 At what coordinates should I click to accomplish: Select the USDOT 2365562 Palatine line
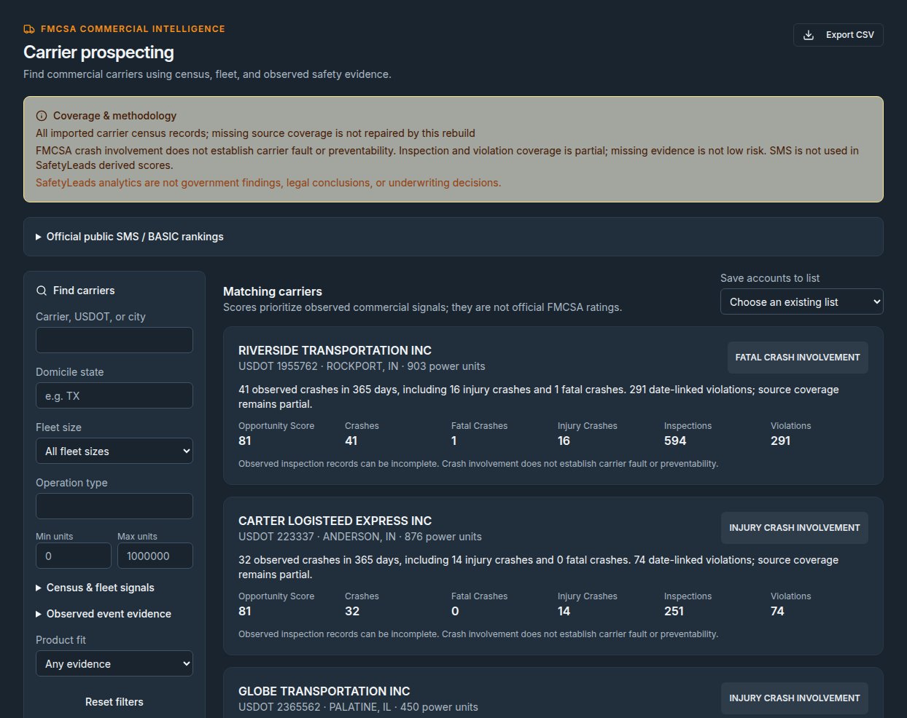tap(358, 707)
